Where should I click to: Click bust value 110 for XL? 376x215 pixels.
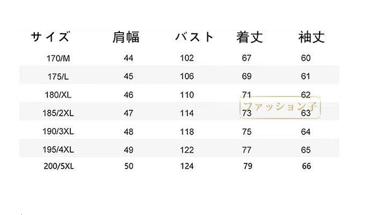187,95
